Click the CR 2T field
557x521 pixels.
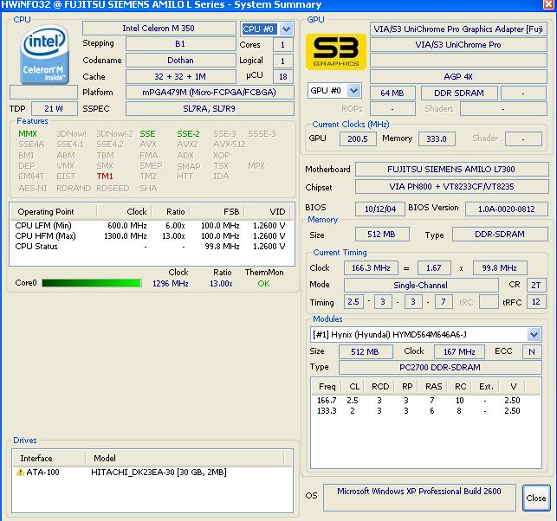(536, 285)
